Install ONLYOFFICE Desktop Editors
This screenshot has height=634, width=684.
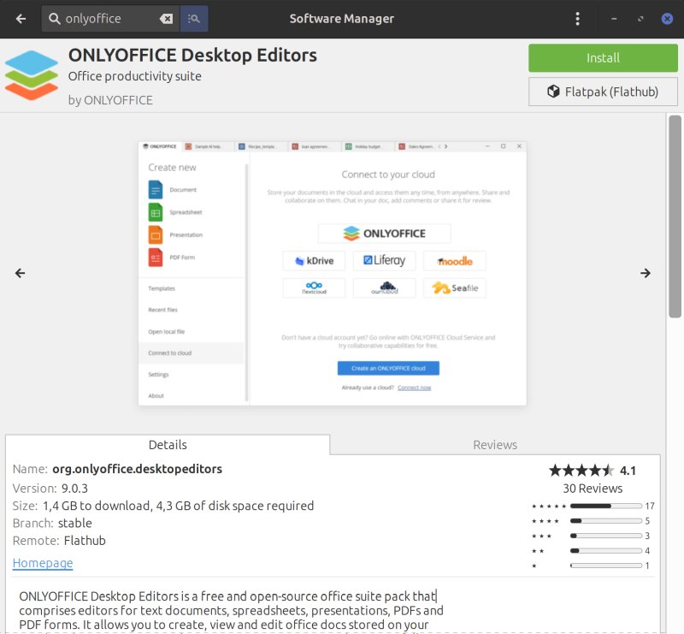603,57
